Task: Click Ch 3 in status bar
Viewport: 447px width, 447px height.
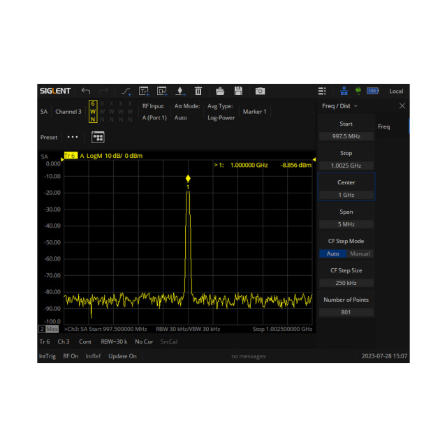Action: (64, 342)
